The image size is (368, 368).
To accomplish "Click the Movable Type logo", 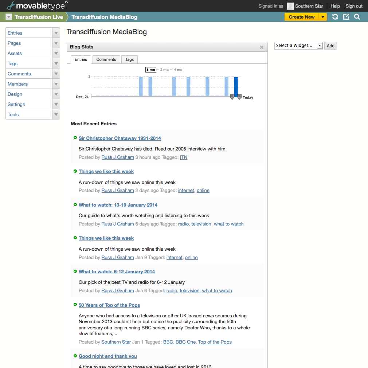I will 37,5.
